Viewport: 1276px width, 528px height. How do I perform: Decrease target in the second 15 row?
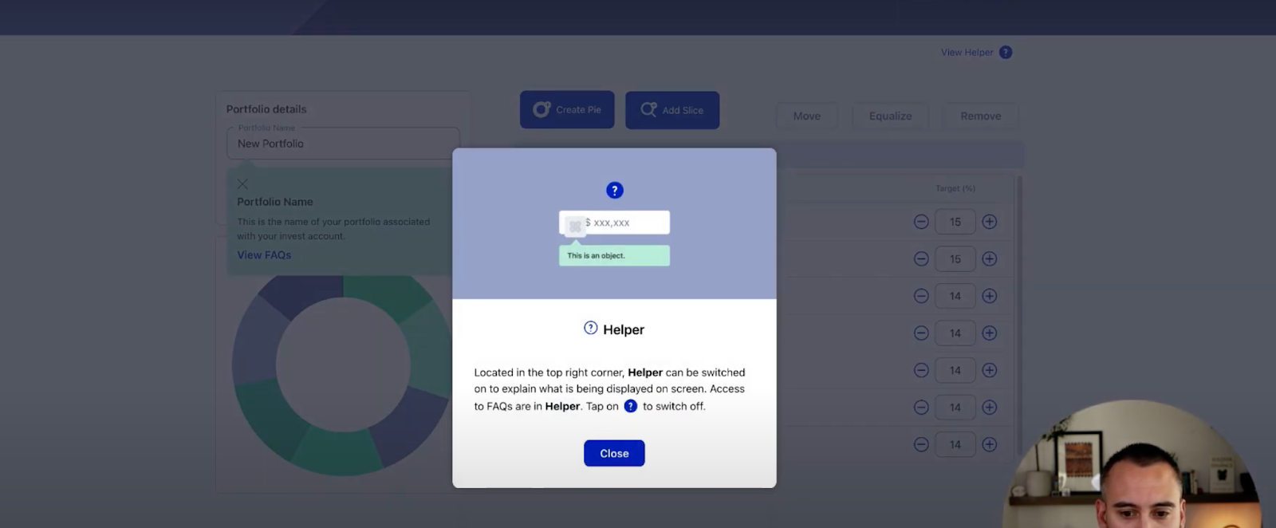[921, 258]
